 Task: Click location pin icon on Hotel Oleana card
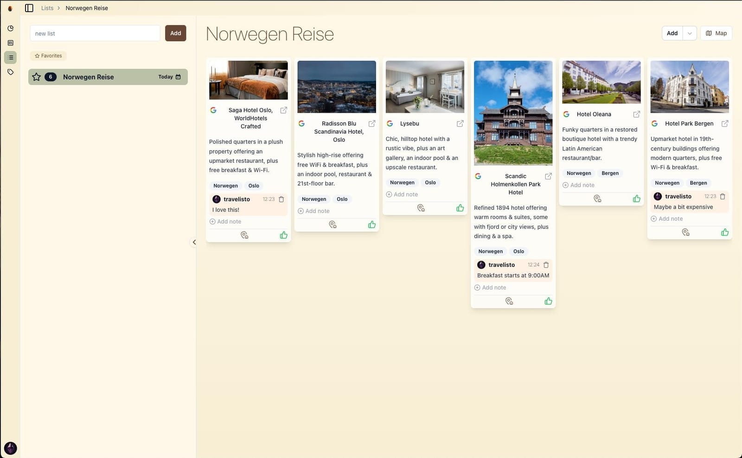tap(597, 199)
